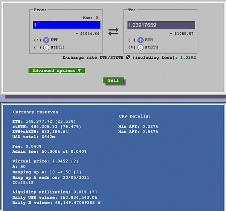Select stETH radio in To box
This screenshot has height=211, width=226.
click(132, 47)
